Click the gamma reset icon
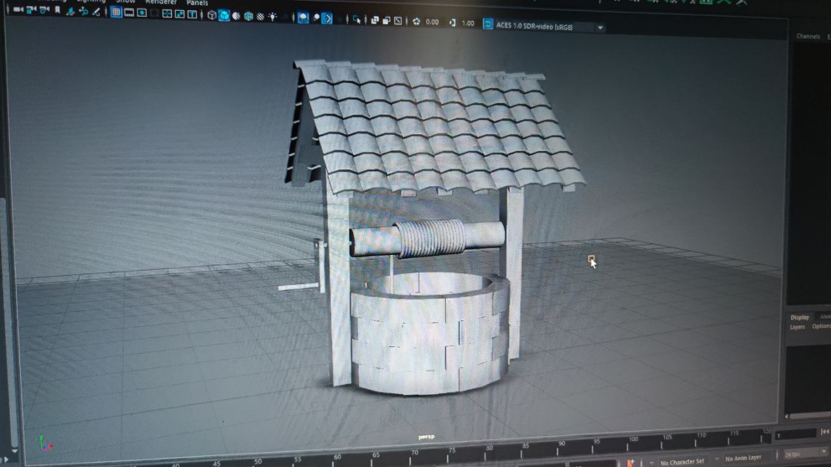Image resolution: width=831 pixels, height=467 pixels. point(453,23)
